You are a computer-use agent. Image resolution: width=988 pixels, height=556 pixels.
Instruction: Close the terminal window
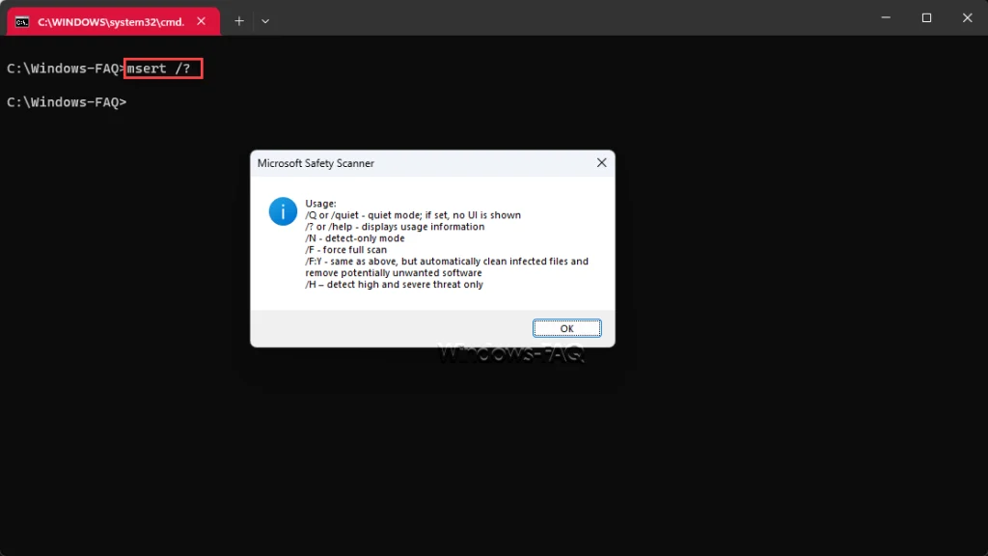click(967, 17)
